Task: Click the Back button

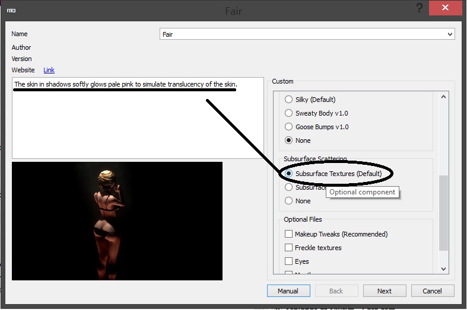Action: point(336,291)
